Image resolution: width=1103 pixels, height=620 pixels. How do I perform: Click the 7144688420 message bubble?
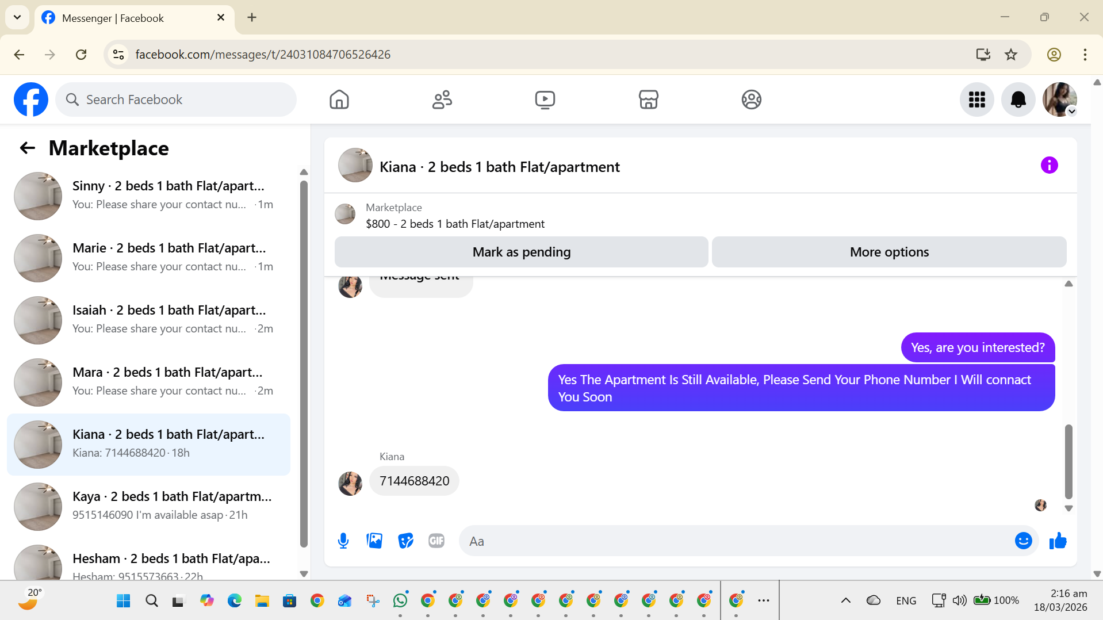coord(414,481)
